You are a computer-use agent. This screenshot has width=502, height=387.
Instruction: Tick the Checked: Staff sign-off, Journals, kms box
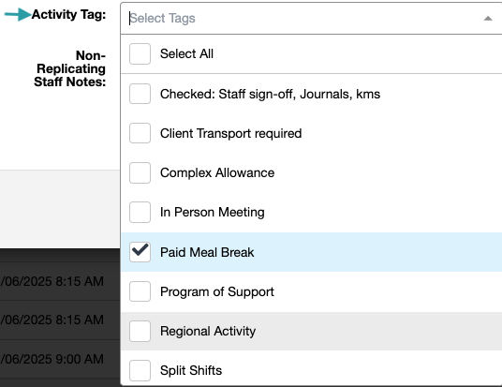pos(140,94)
